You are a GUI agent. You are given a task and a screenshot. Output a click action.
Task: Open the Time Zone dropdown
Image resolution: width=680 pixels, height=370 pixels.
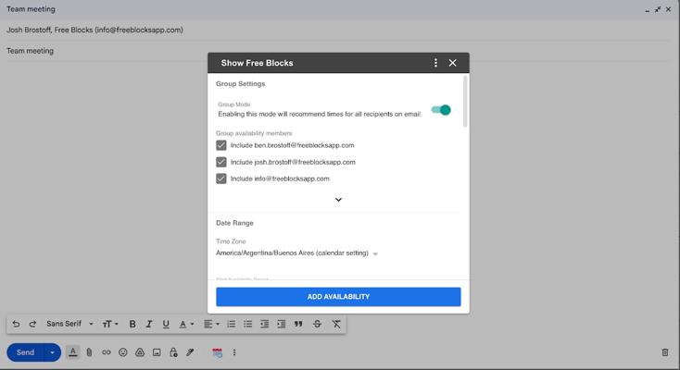296,253
